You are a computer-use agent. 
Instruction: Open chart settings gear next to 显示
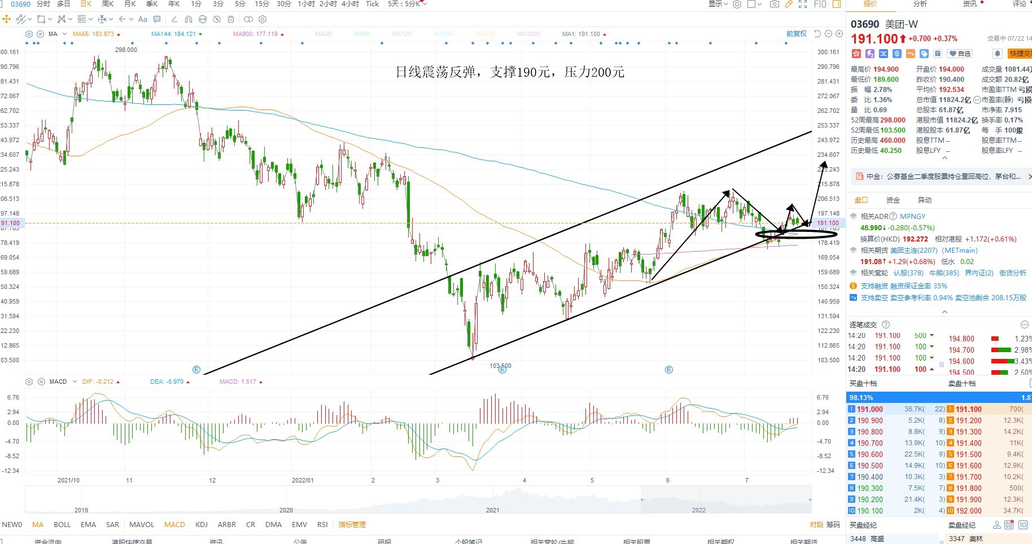coord(737,4)
